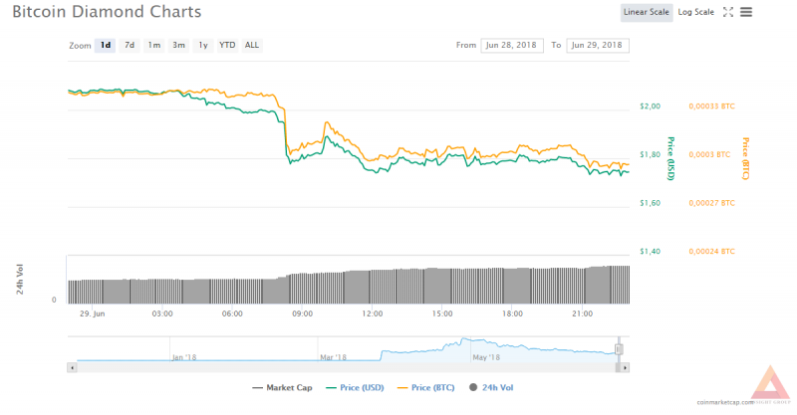Toggle 24h Vol series in legend

[x=491, y=387]
